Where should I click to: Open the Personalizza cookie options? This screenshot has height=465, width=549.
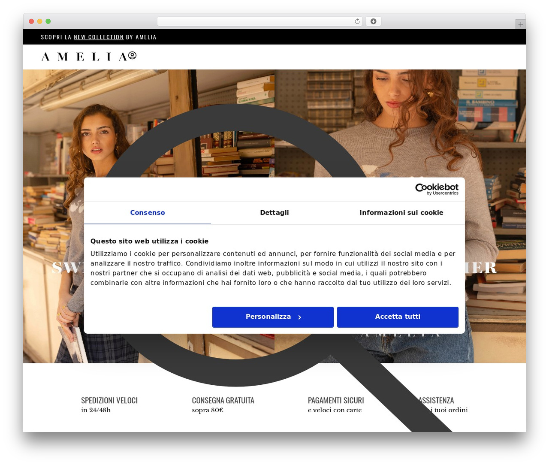click(273, 317)
